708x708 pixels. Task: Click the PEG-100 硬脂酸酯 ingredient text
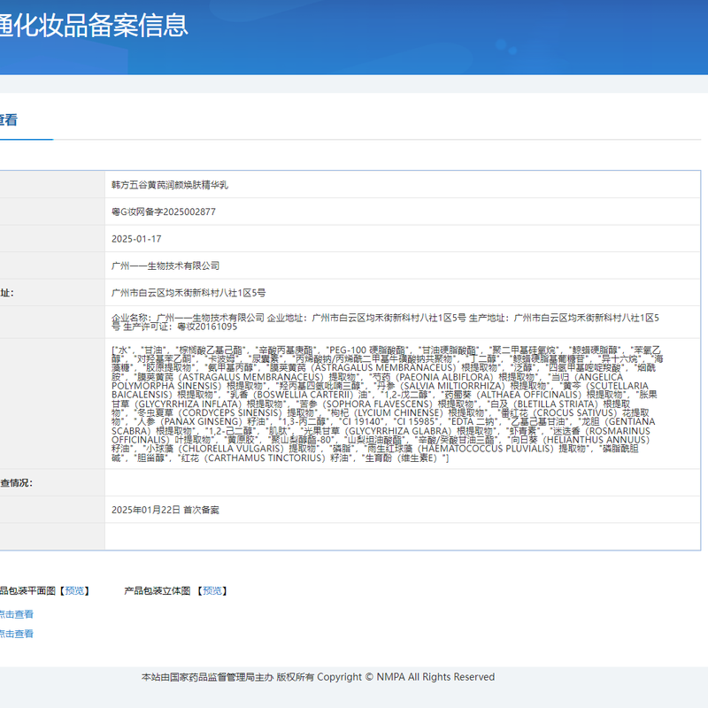pyautogui.click(x=364, y=350)
